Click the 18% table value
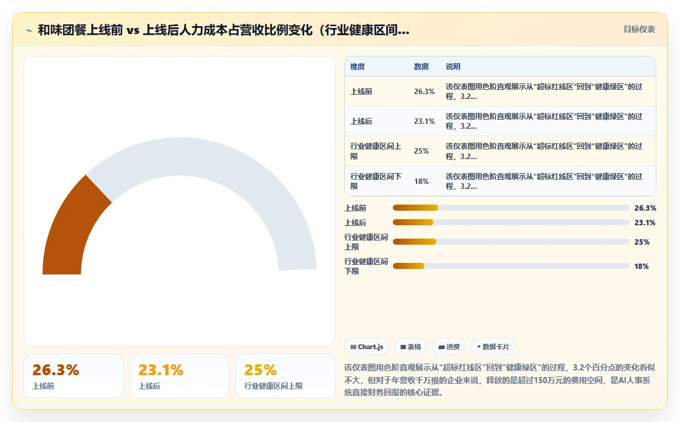The width and height of the screenshot is (680, 422). pos(421,182)
